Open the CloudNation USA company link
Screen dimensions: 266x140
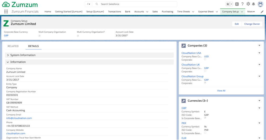(191, 53)
